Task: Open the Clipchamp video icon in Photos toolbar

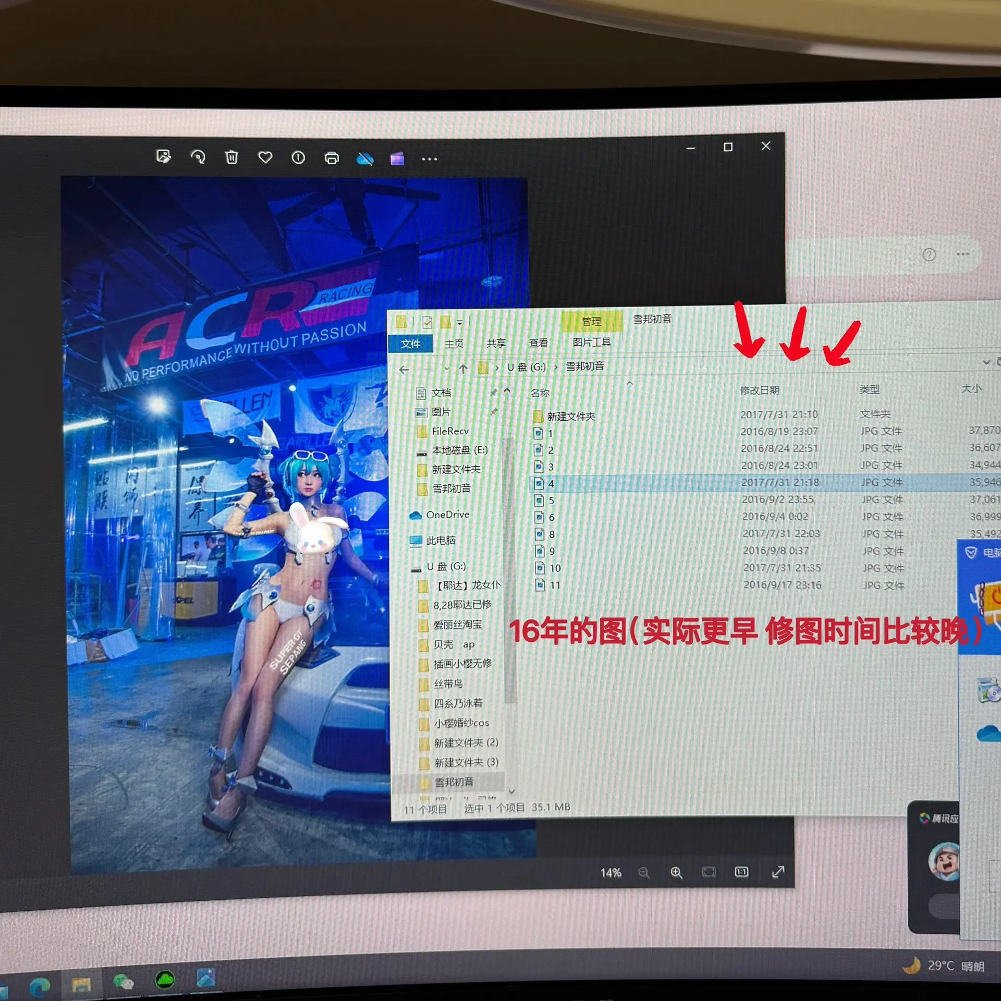Action: (x=397, y=158)
